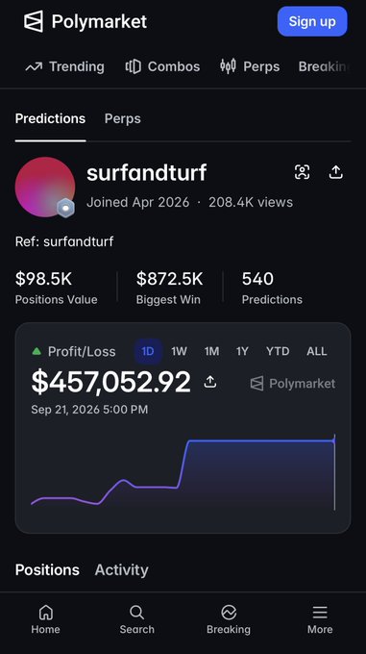366x654 pixels.
Task: Open the Polymarket logo home link
Action: coord(85,21)
